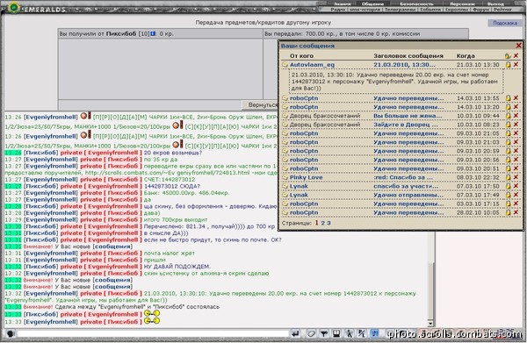
Task: Click the [сообщения] link at 13:31
Action: tap(112, 247)
